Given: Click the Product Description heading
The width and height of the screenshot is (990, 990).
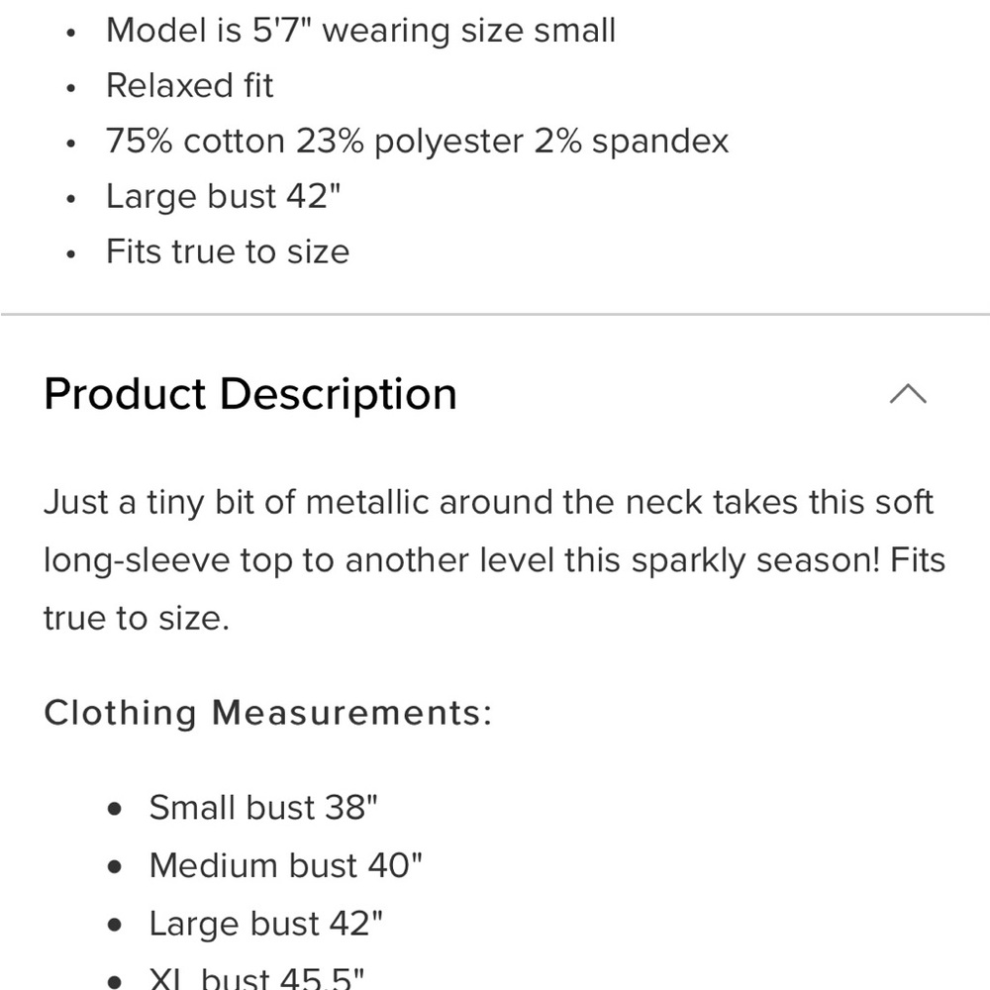Looking at the screenshot, I should (250, 395).
